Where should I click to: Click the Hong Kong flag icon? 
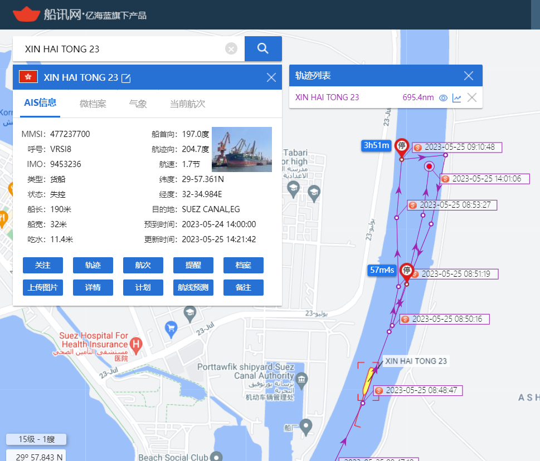coord(28,77)
